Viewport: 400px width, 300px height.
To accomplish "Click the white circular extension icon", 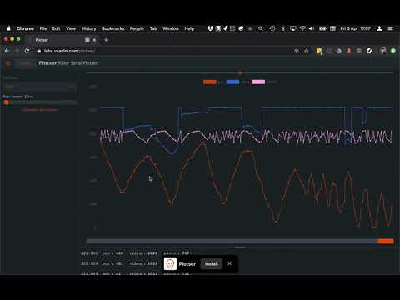I will 369,51.
